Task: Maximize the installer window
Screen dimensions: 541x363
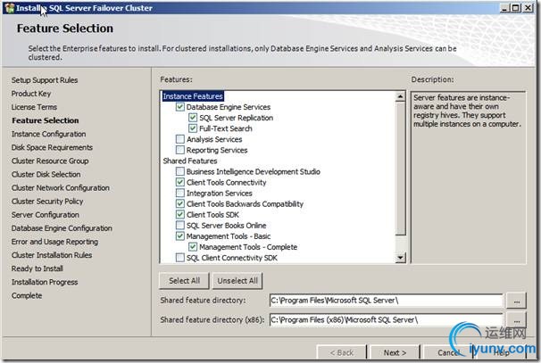Action: [x=516, y=8]
